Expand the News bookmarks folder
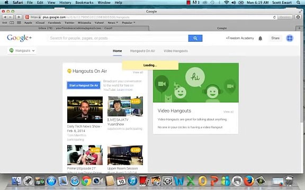The width and height of the screenshot is (305, 190). (113, 23)
